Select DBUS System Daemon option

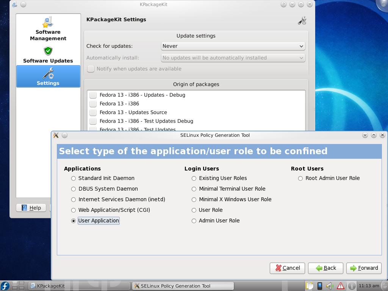click(105, 189)
